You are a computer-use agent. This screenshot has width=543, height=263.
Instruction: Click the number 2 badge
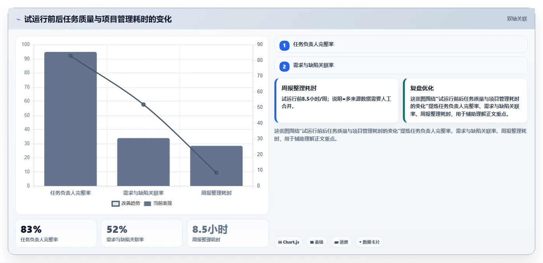coord(285,67)
